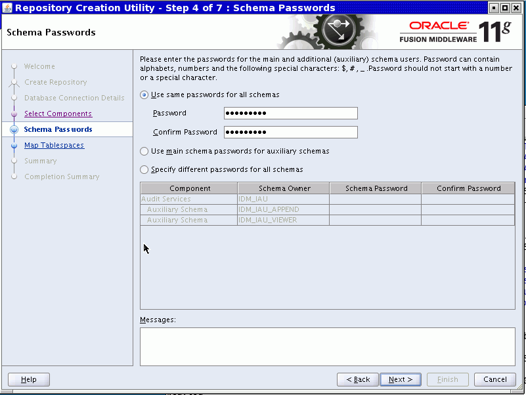526x395 pixels.
Task: Click the Component column header
Action: point(189,188)
